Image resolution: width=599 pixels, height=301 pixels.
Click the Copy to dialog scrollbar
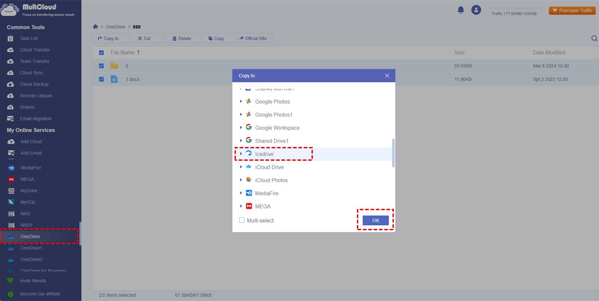click(x=393, y=153)
